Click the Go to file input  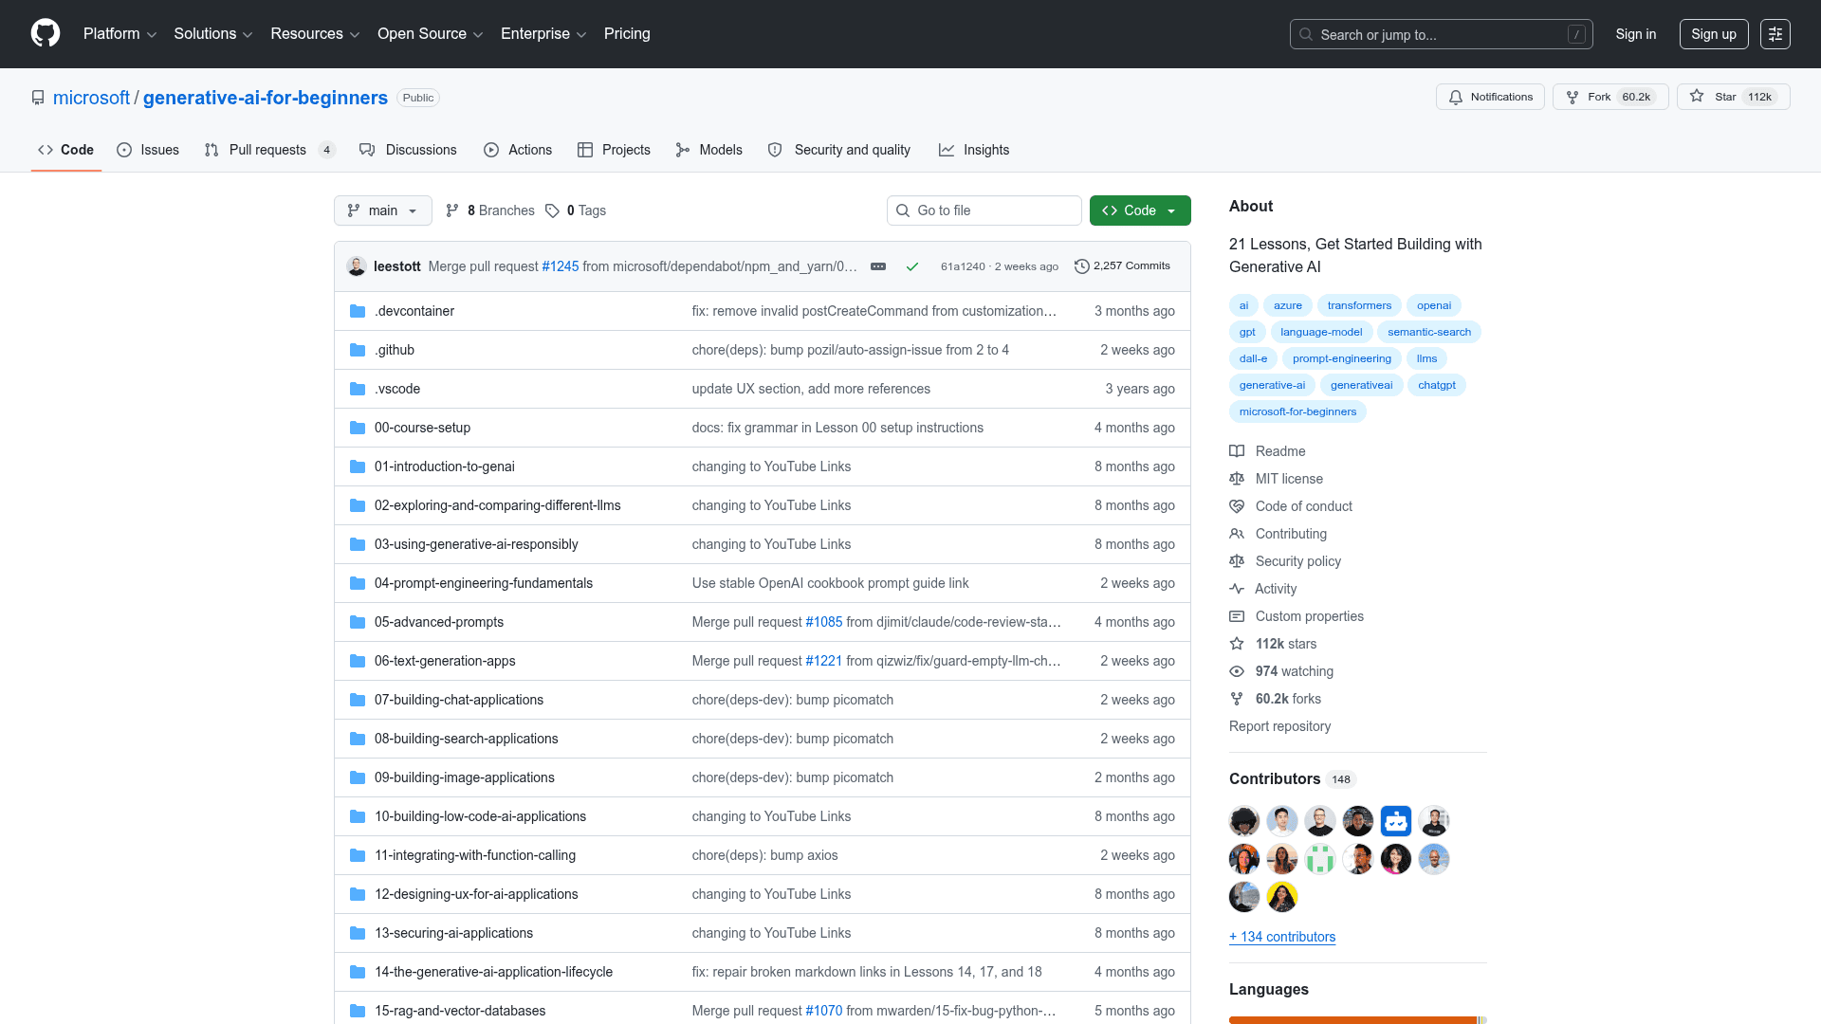pyautogui.click(x=984, y=210)
